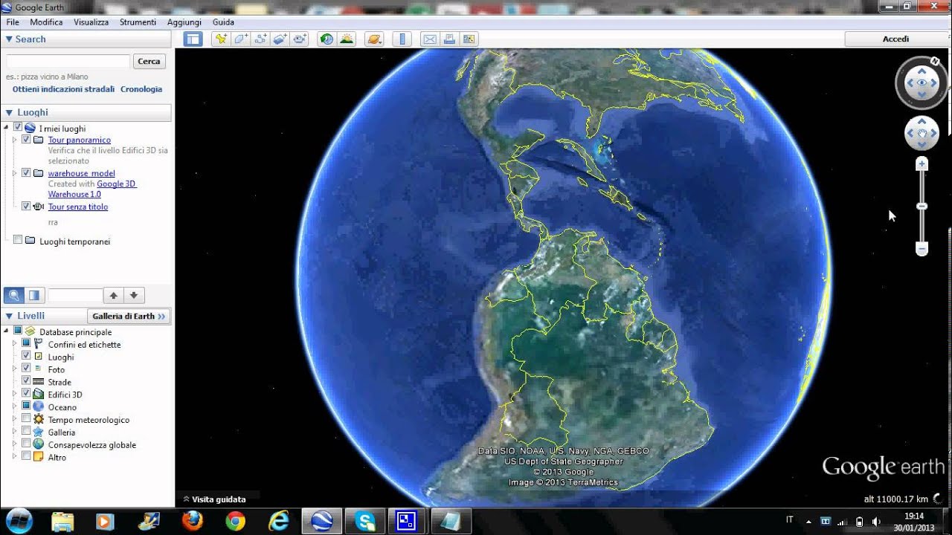Open the Aggiungi menu
The height and width of the screenshot is (535, 952).
[x=184, y=22]
